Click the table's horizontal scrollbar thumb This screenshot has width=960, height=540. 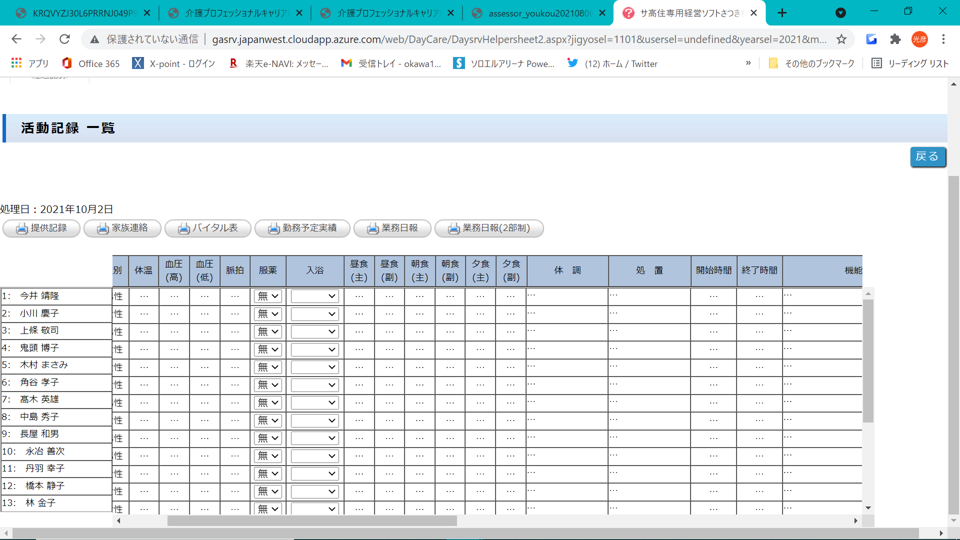coord(311,521)
